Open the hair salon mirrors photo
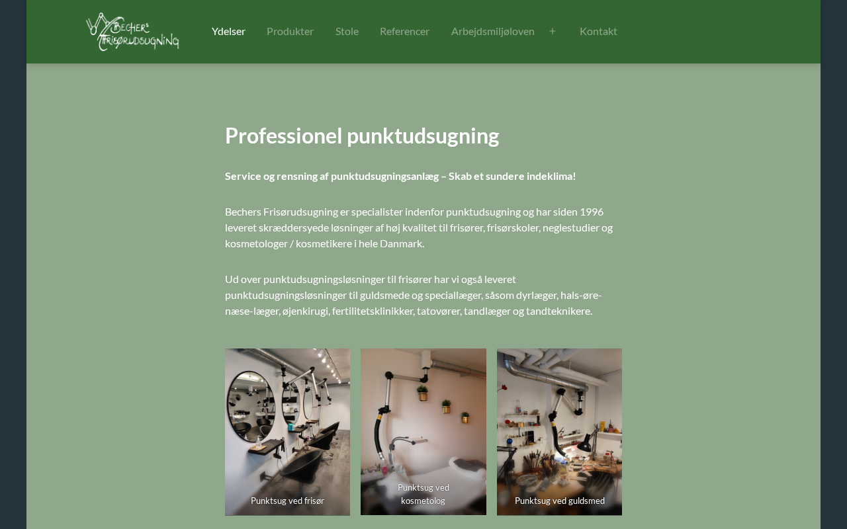The width and height of the screenshot is (847, 529). [287, 432]
